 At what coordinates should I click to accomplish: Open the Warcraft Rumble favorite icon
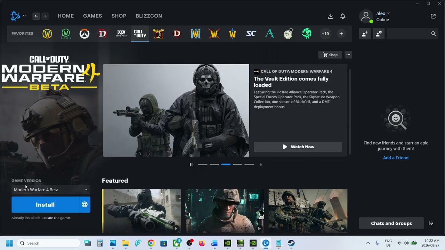[x=214, y=34]
